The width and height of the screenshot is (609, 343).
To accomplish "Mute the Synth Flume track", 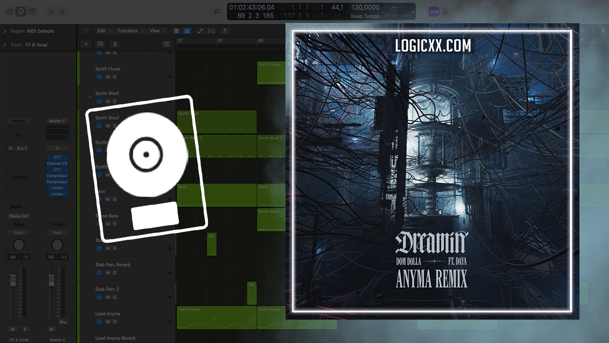I will [108, 77].
